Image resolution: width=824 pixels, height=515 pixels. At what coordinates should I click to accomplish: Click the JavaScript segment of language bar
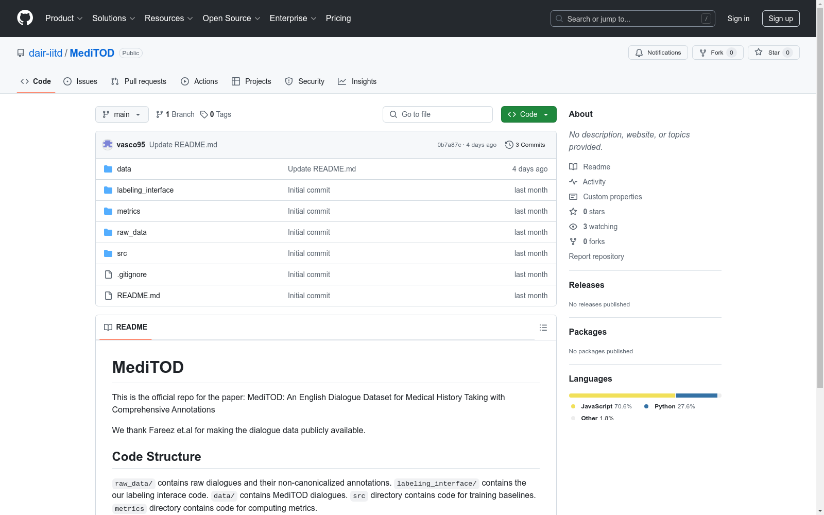(622, 396)
